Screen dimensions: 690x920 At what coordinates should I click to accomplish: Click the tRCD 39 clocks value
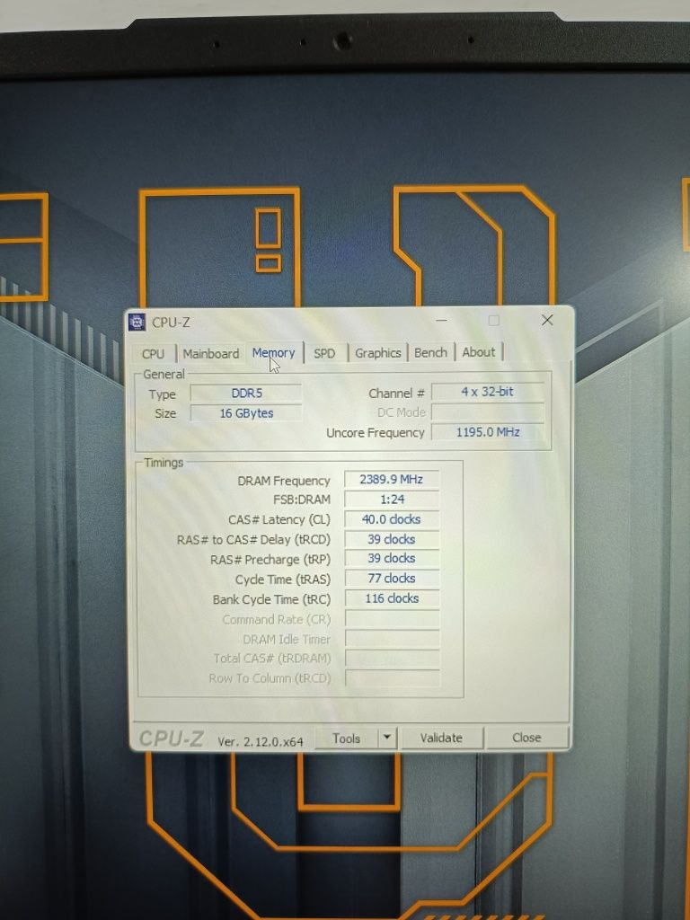[x=392, y=539]
